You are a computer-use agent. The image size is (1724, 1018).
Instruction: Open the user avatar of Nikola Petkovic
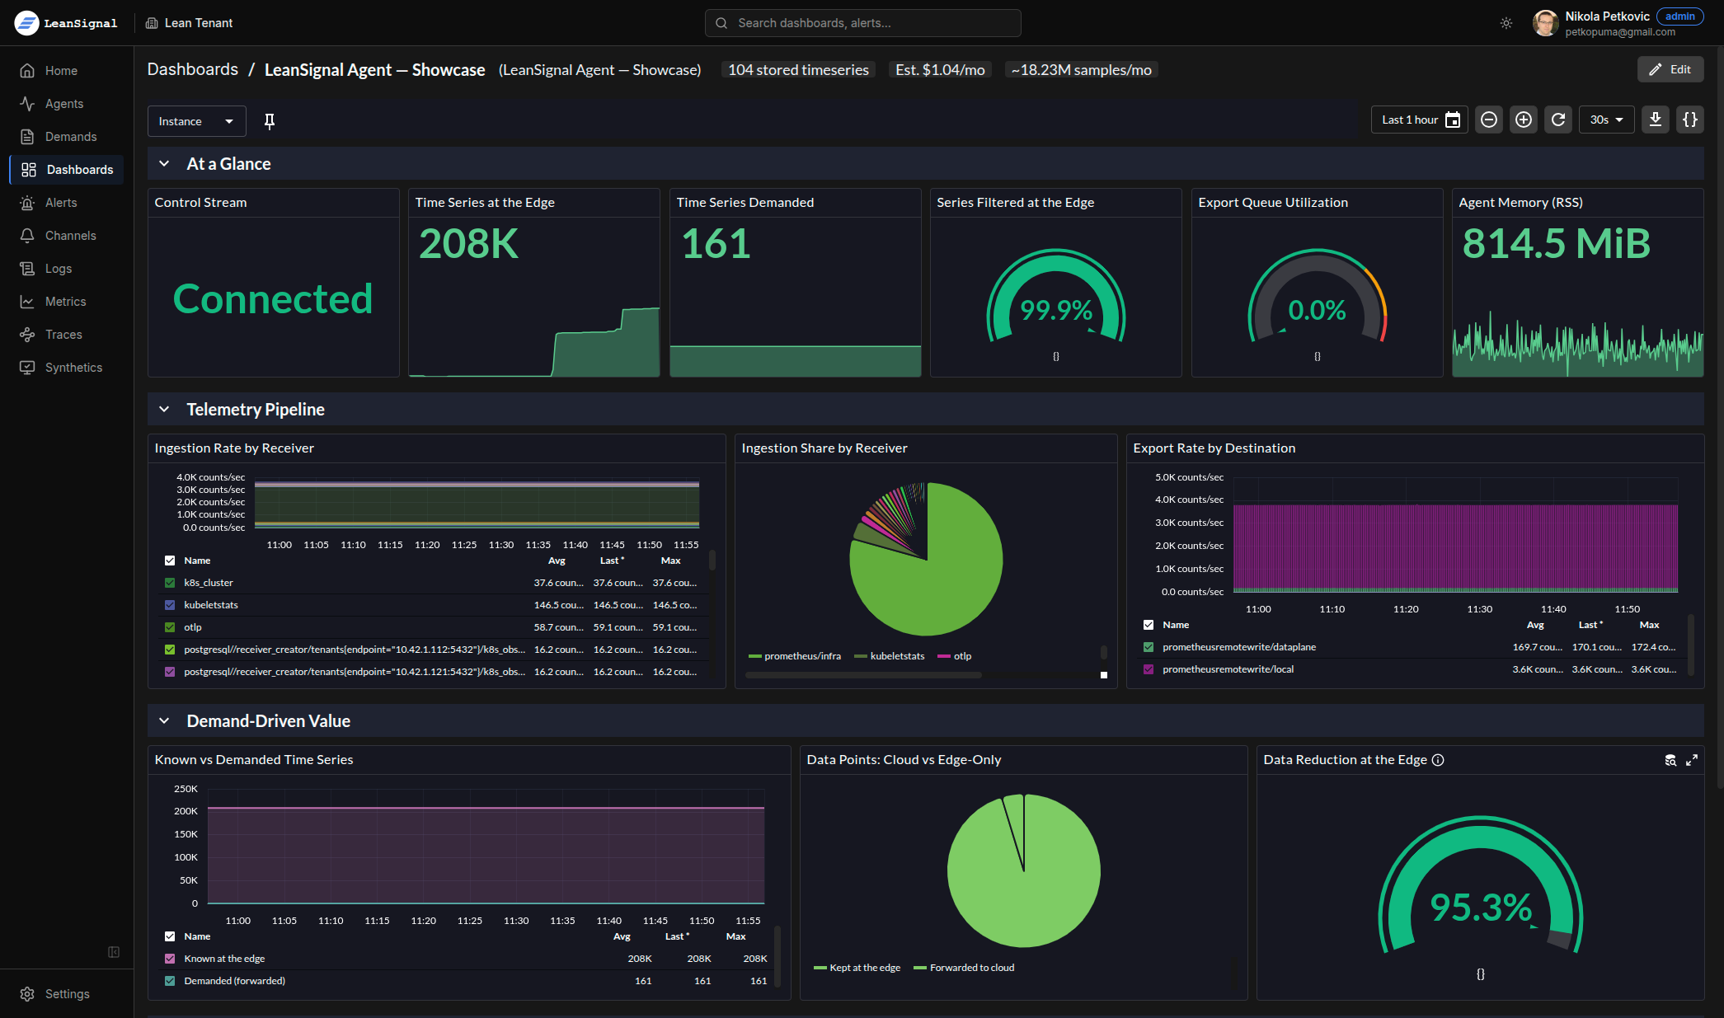tap(1545, 23)
